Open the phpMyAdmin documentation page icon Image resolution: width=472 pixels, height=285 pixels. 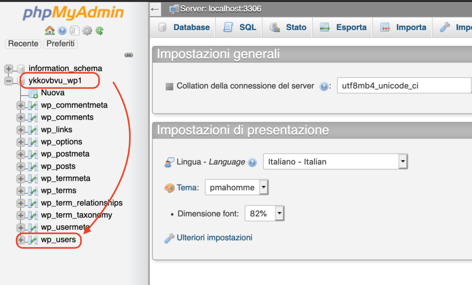tap(74, 31)
